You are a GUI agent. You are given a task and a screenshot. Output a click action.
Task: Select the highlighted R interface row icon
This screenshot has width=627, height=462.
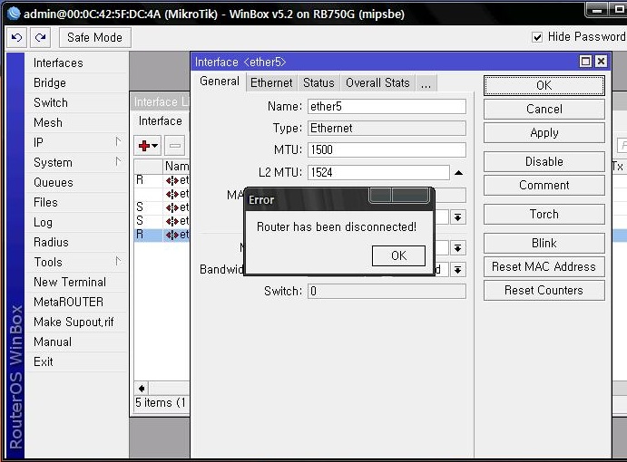click(x=171, y=235)
